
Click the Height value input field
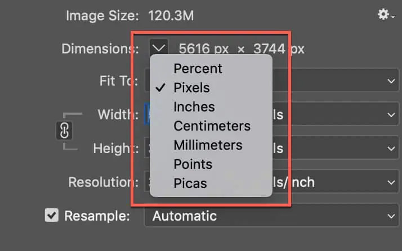coord(147,148)
